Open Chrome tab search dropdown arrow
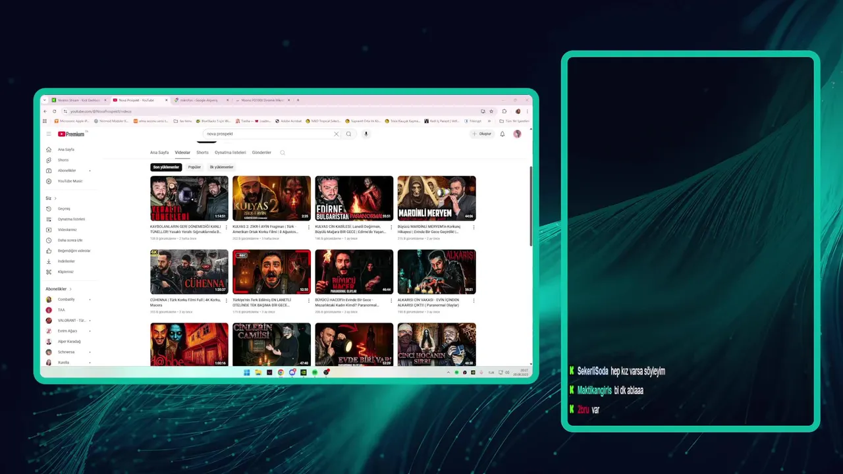 (45, 100)
